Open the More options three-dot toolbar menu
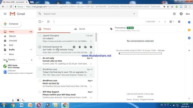This screenshot has width=193, height=108. click(54, 22)
